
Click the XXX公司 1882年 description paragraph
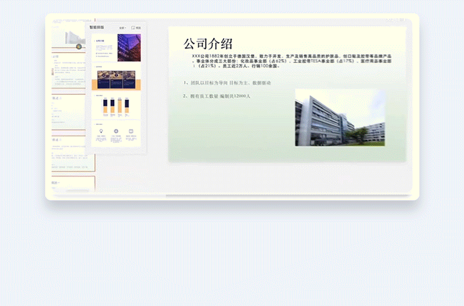point(291,61)
